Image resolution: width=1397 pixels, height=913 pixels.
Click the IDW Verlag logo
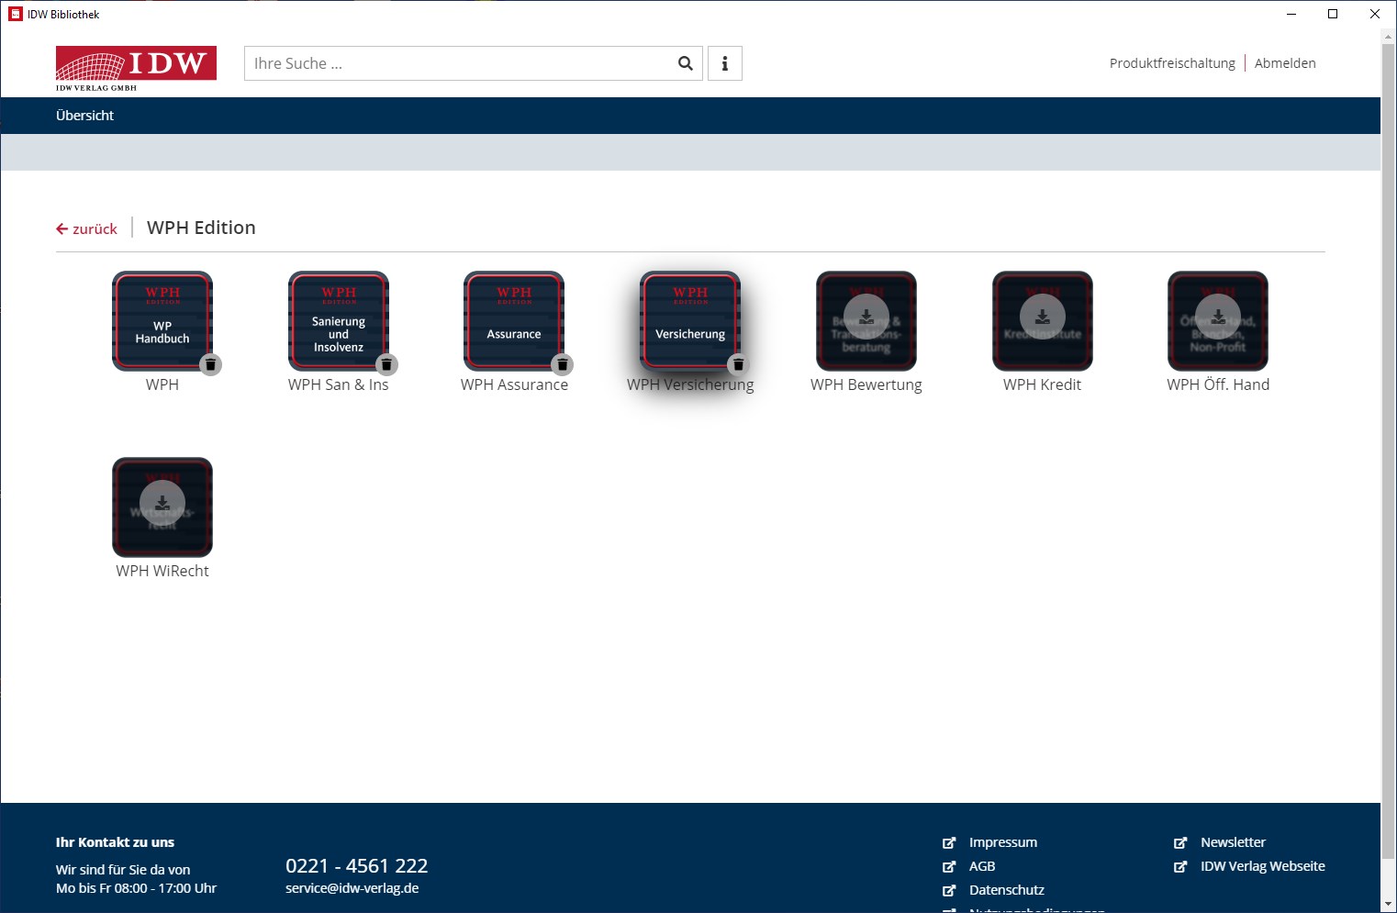coord(136,68)
